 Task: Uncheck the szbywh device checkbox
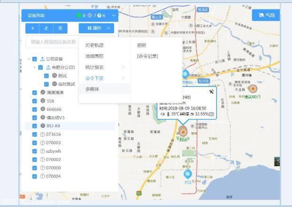[35, 151]
